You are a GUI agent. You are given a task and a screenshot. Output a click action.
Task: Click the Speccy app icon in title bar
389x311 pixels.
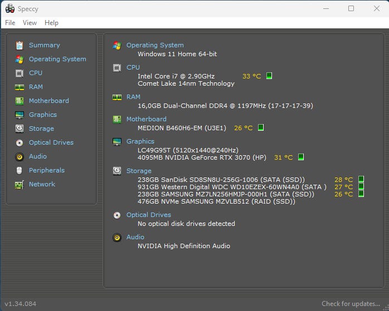click(x=9, y=9)
